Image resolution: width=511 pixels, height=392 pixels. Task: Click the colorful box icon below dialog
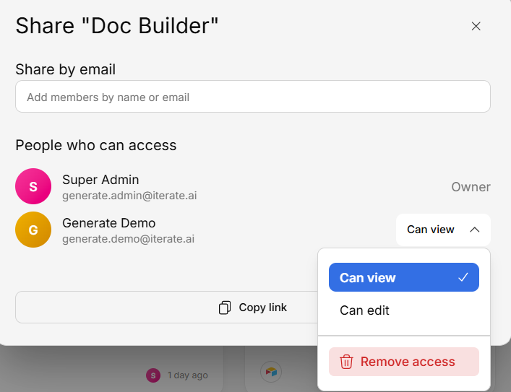(271, 372)
